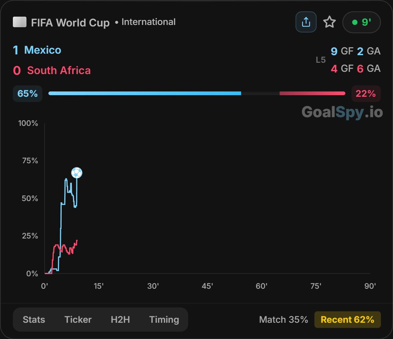
Task: Click the country flag icon beside FIFA World Cup
Action: (x=20, y=22)
